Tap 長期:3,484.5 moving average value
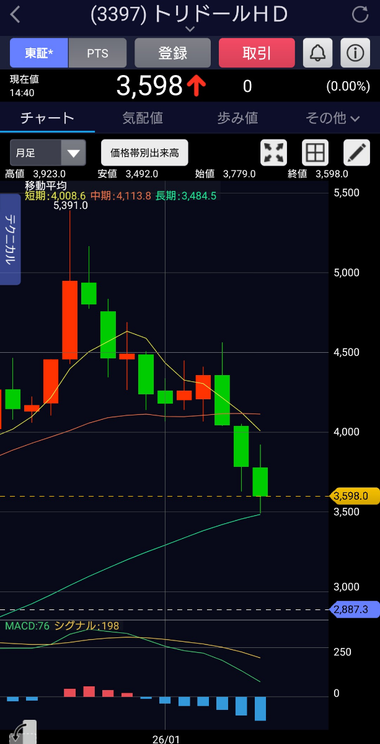The image size is (380, 744). 186,196
